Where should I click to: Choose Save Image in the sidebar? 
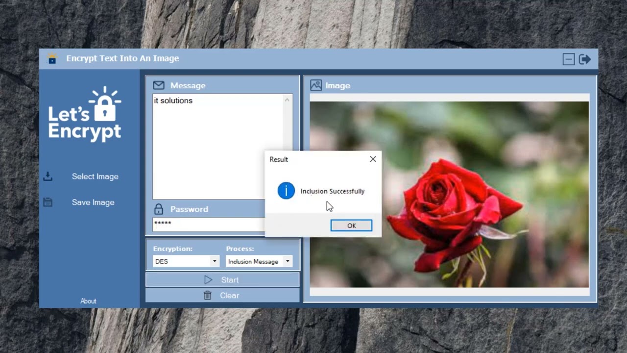93,202
